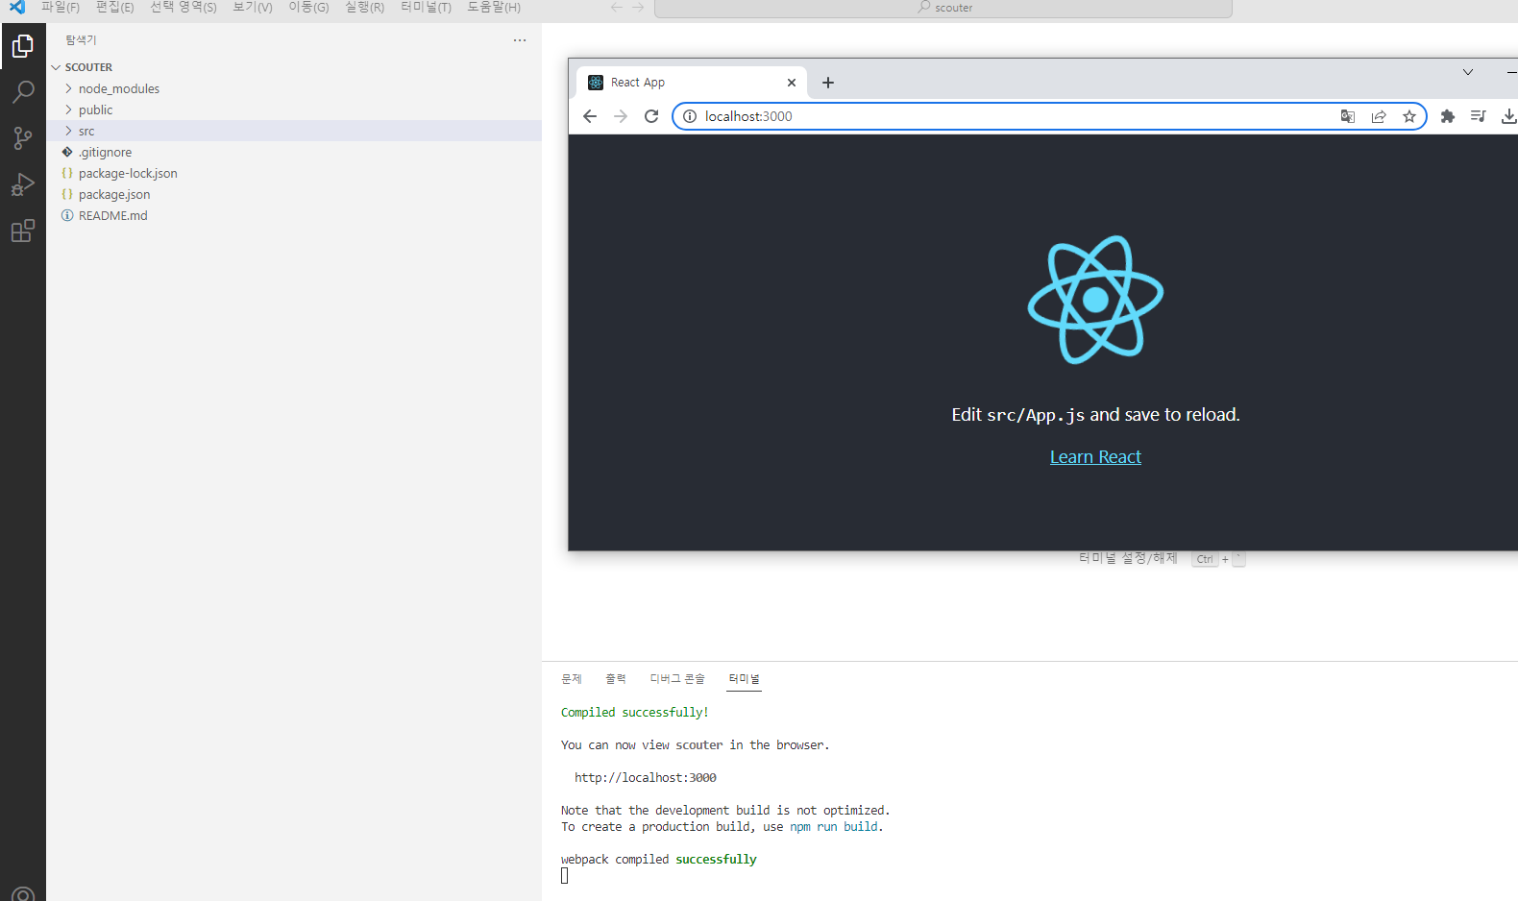This screenshot has width=1518, height=901.
Task: Click the 탐색기 panel title
Action: tap(81, 40)
